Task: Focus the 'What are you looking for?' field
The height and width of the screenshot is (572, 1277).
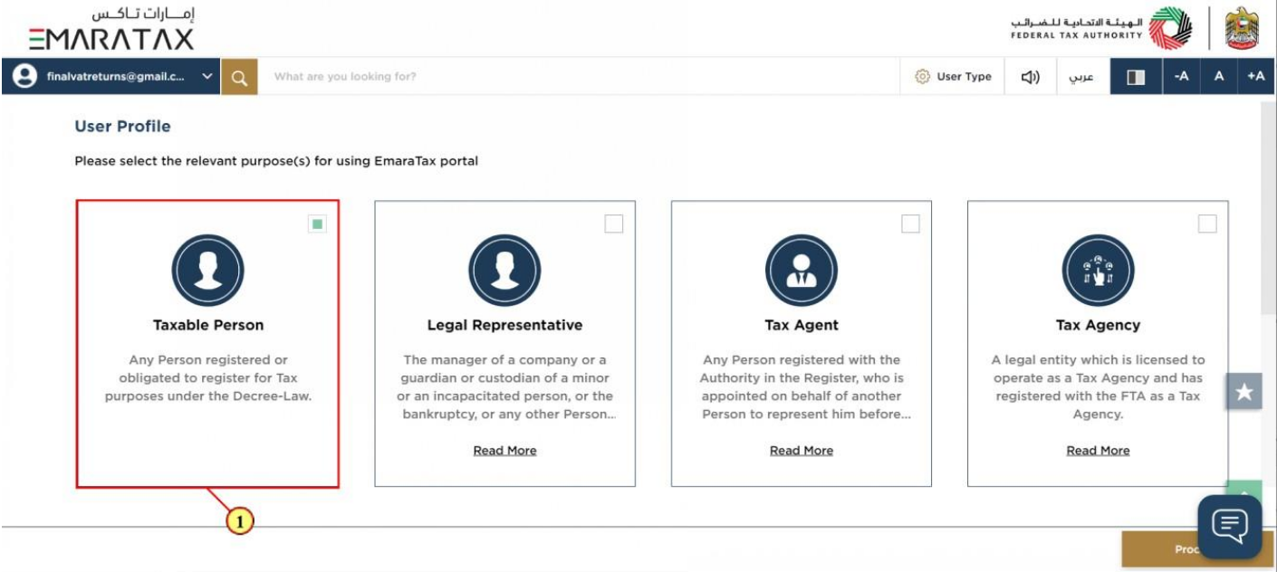Action: 580,77
